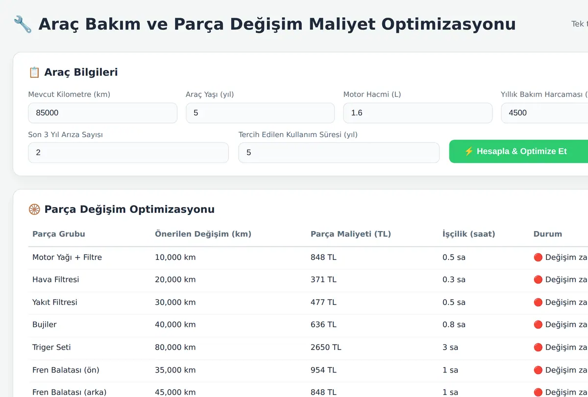Click the wrench icon in page title
Image resolution: width=588 pixels, height=397 pixels.
pos(23,24)
